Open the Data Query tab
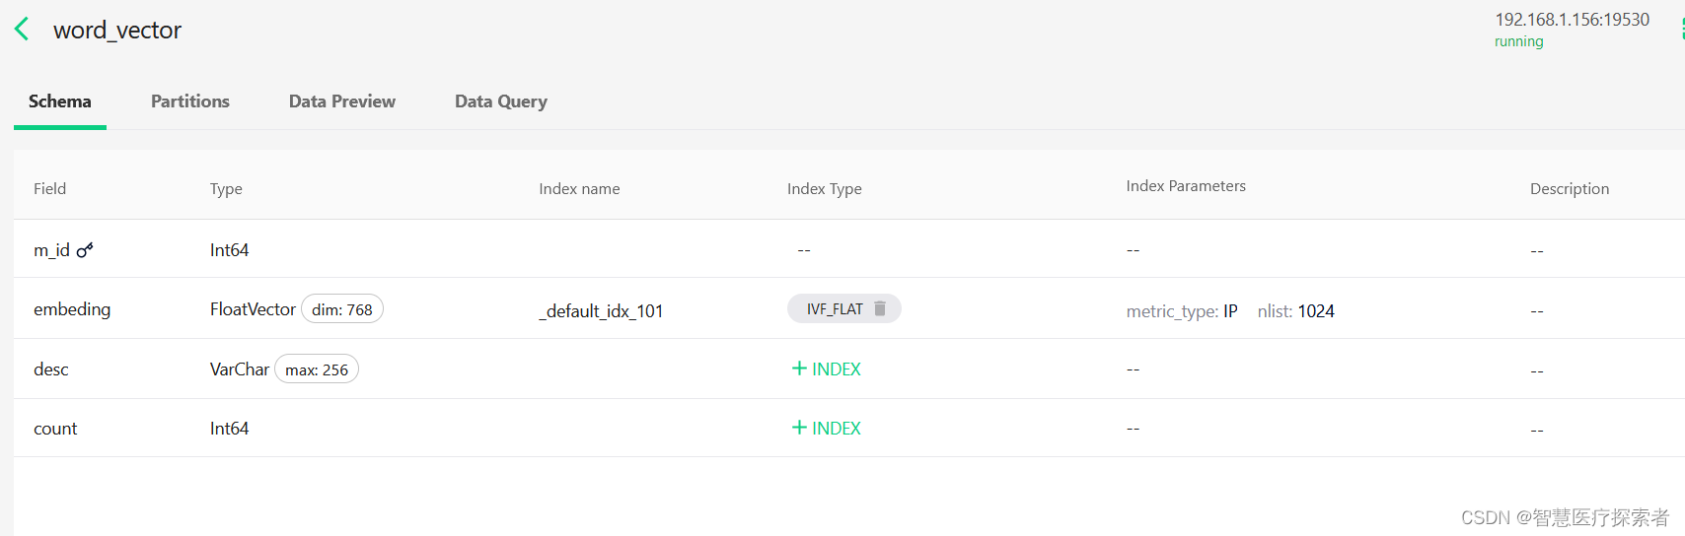1685x536 pixels. 501,101
